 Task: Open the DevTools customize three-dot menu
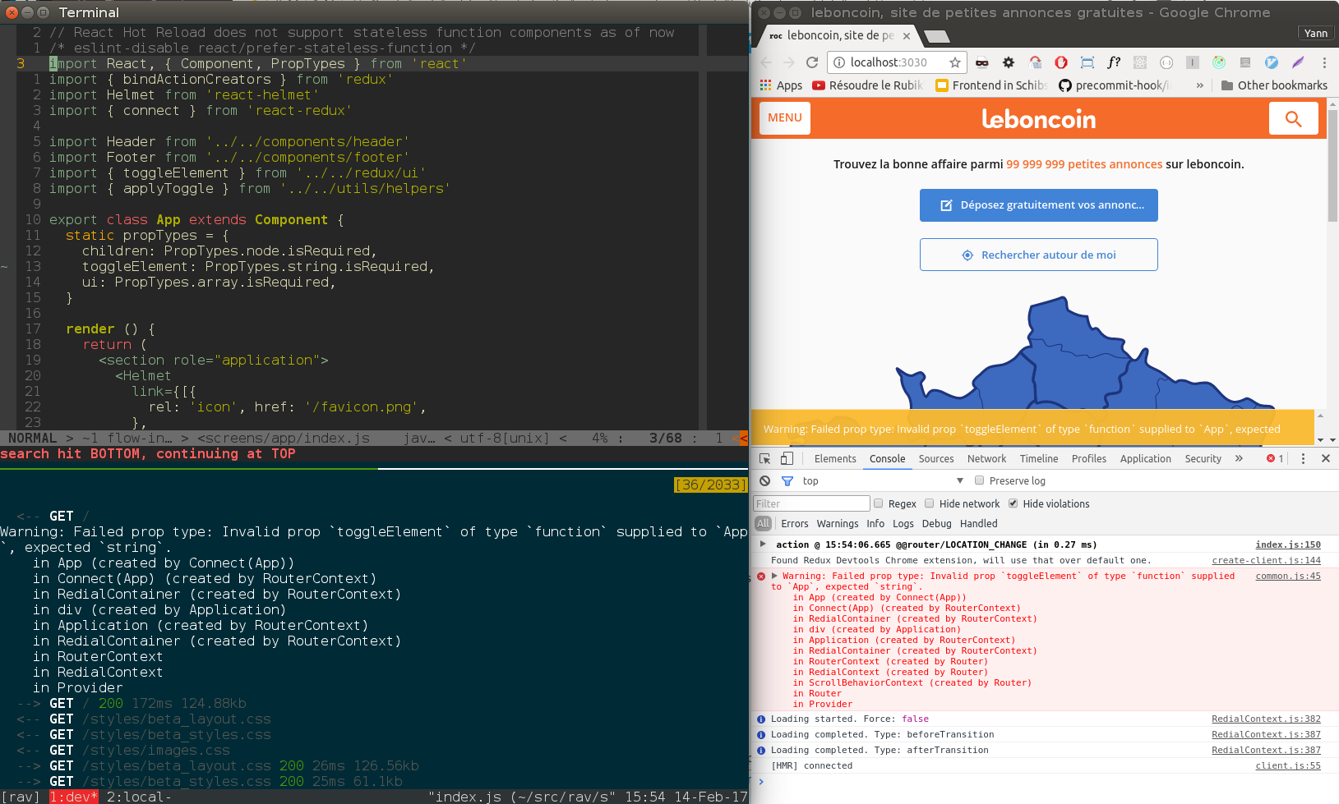pos(1303,458)
